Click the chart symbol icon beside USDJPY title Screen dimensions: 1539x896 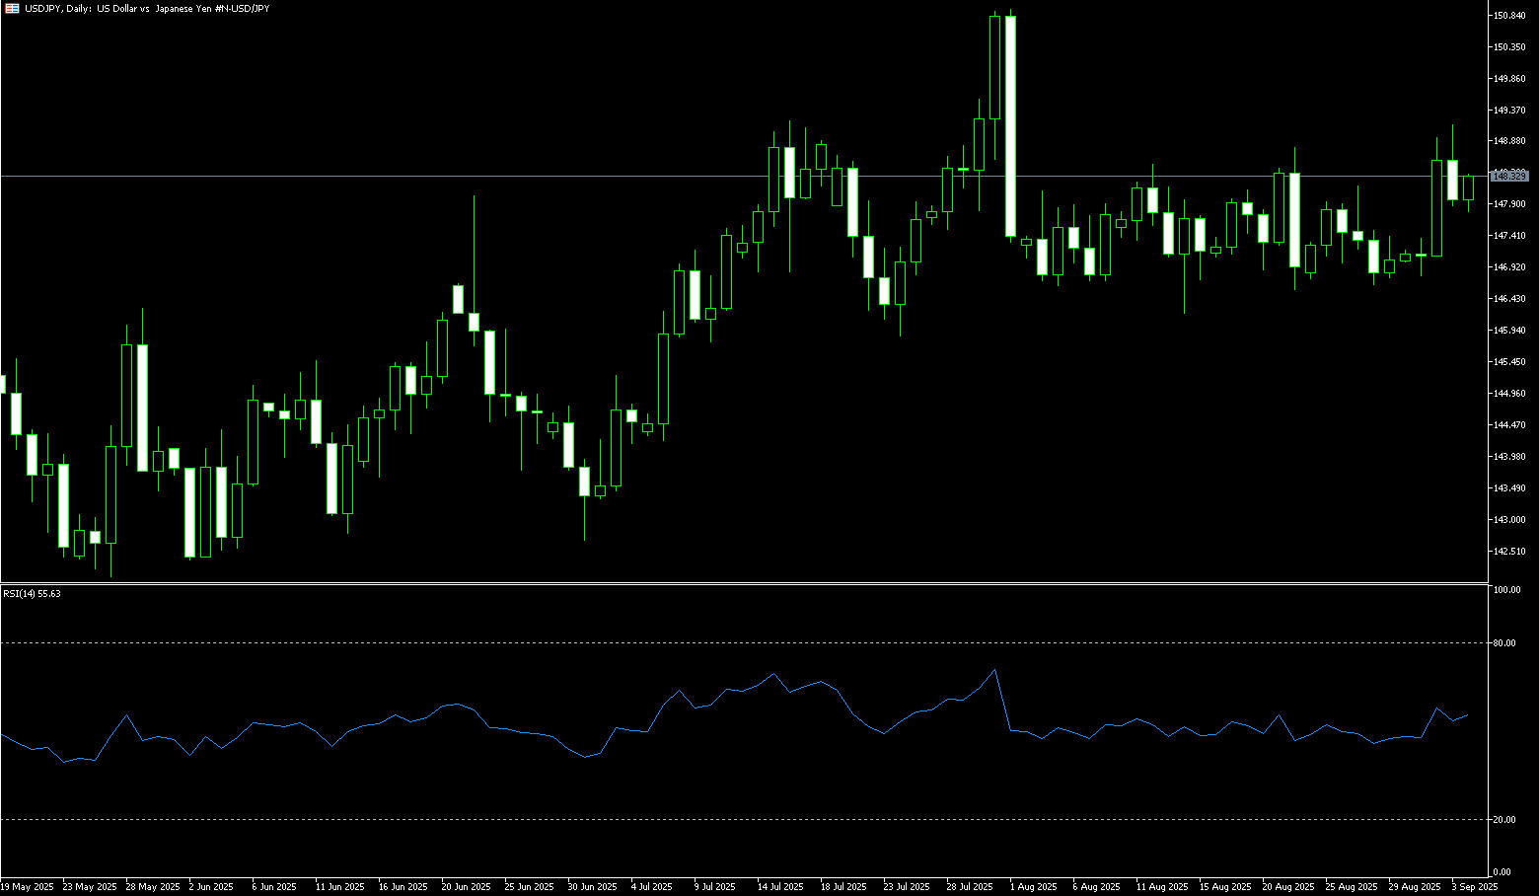[x=12, y=8]
